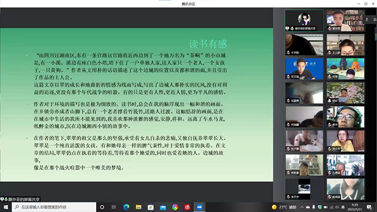Launch Microsoft Edge from the taskbar
377x212 pixels.
pyautogui.click(x=126, y=207)
